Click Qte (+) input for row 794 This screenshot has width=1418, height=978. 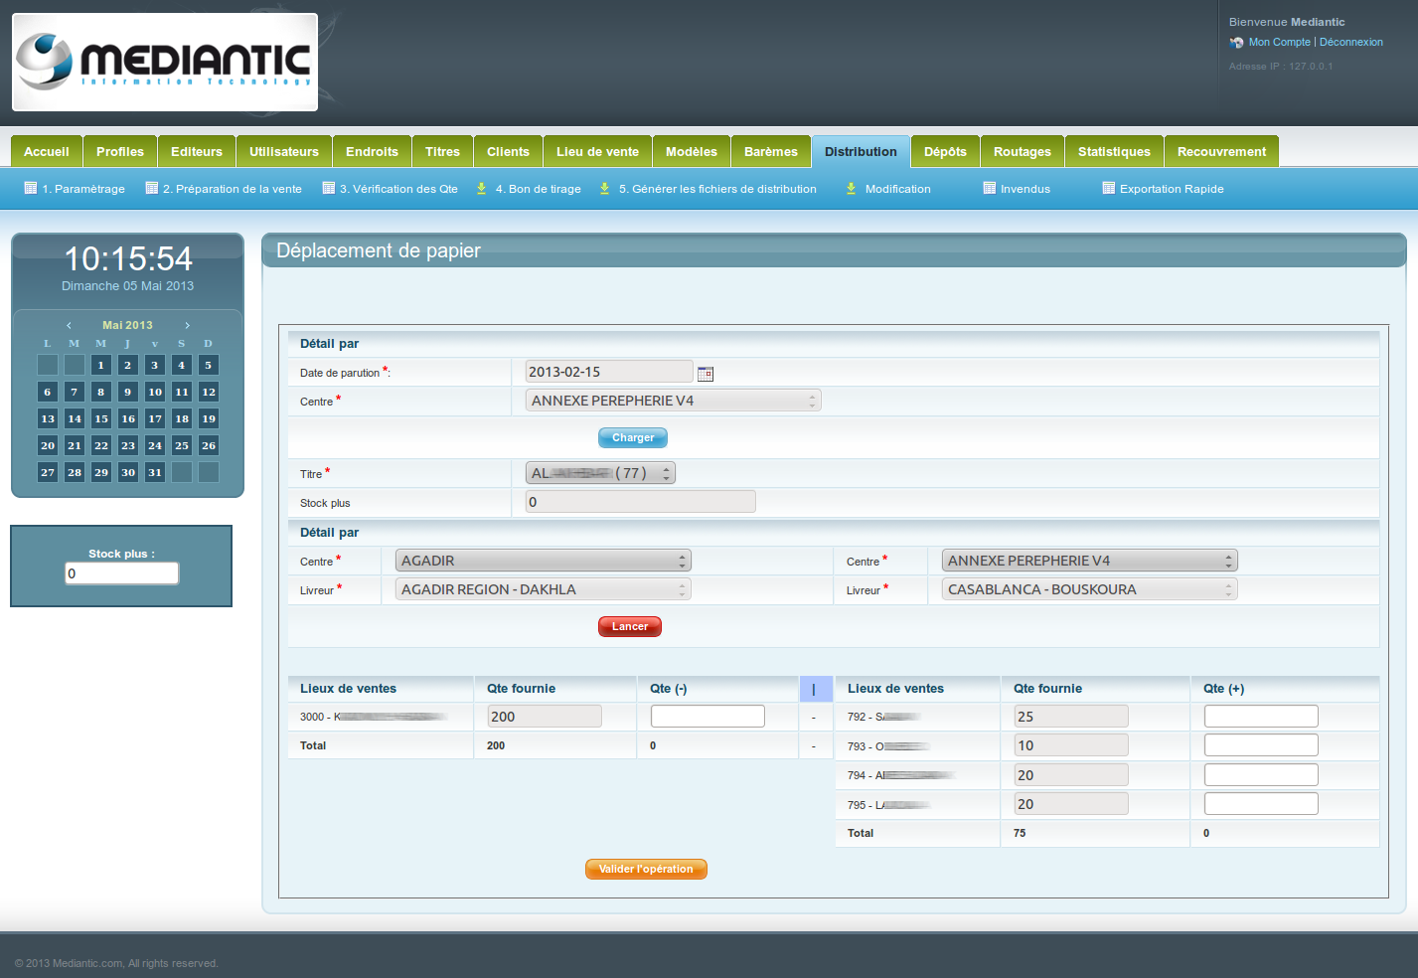point(1261,774)
